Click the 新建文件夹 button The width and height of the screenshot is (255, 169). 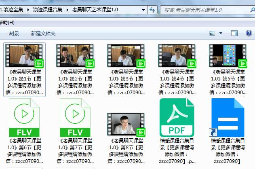coord(43,34)
